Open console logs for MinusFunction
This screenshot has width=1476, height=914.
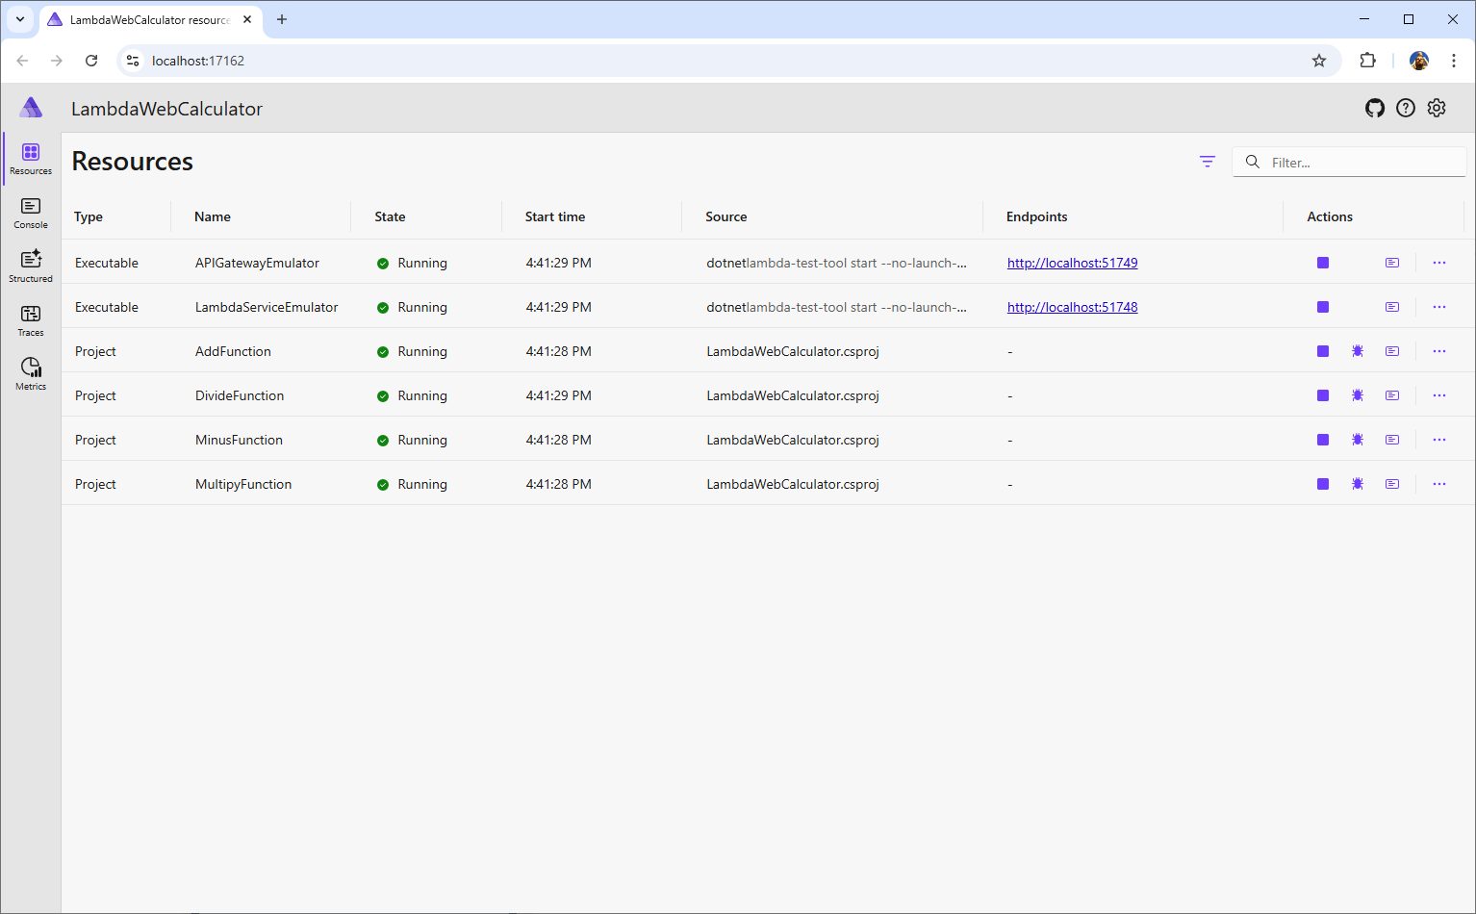[x=1392, y=440]
